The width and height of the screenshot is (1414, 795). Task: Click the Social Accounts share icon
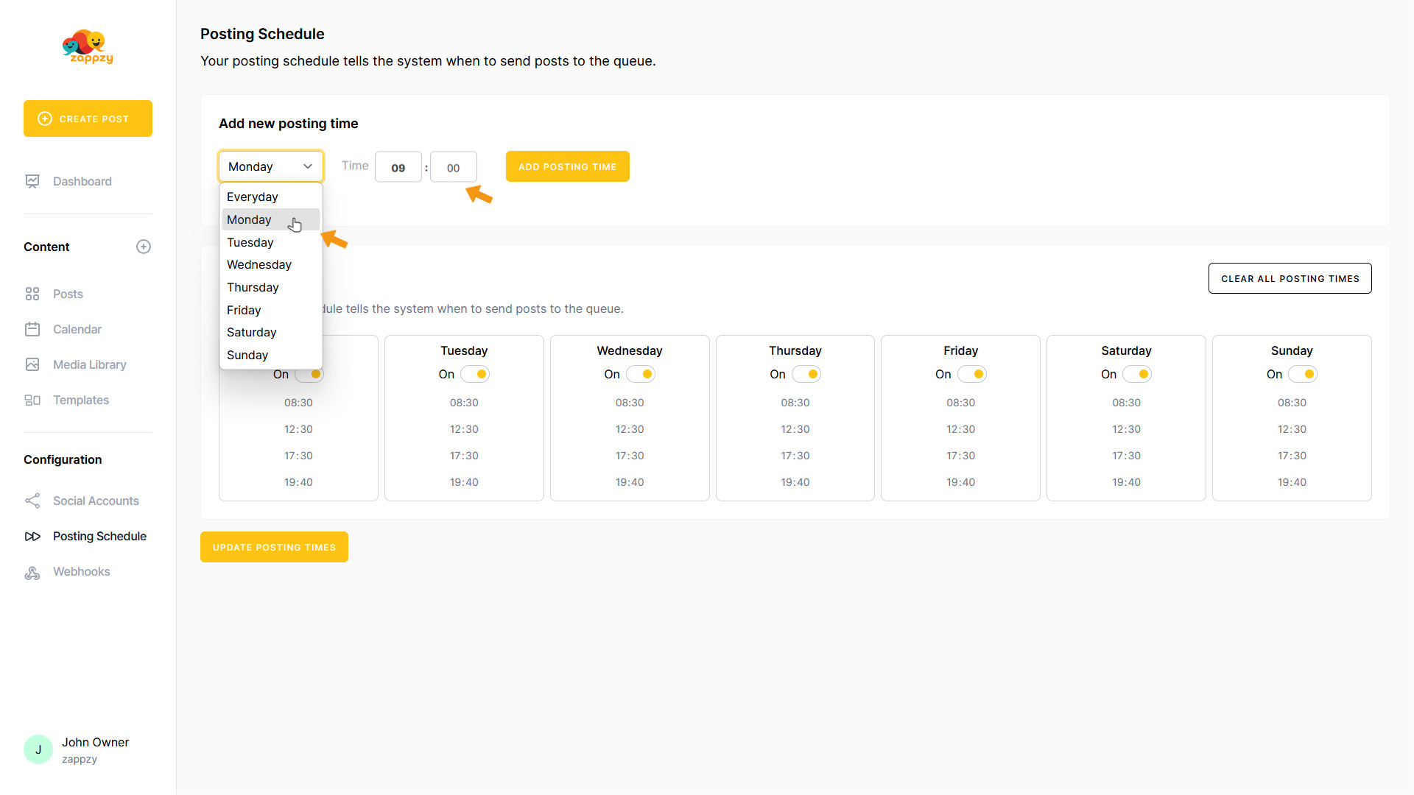coord(32,501)
